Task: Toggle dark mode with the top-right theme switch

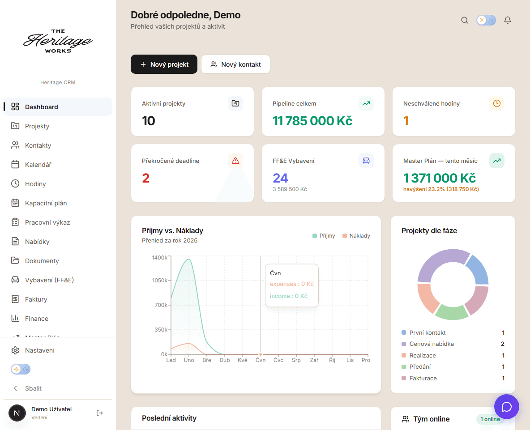Action: pos(486,20)
